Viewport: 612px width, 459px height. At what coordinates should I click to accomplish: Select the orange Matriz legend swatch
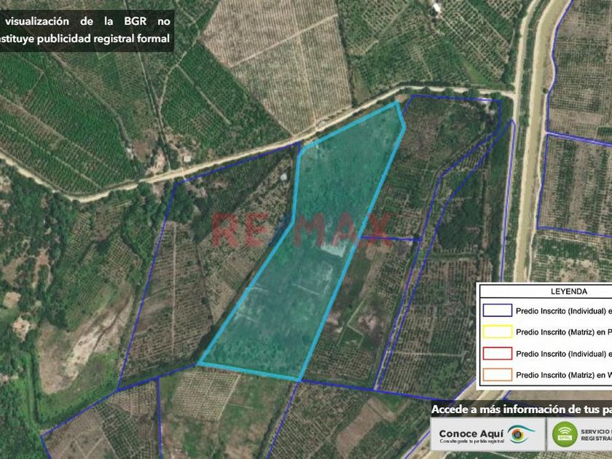(x=497, y=374)
